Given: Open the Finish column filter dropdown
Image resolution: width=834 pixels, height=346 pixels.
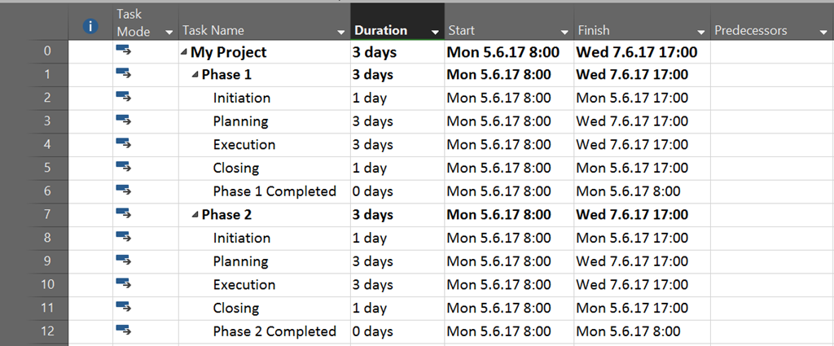Looking at the screenshot, I should coord(701,32).
